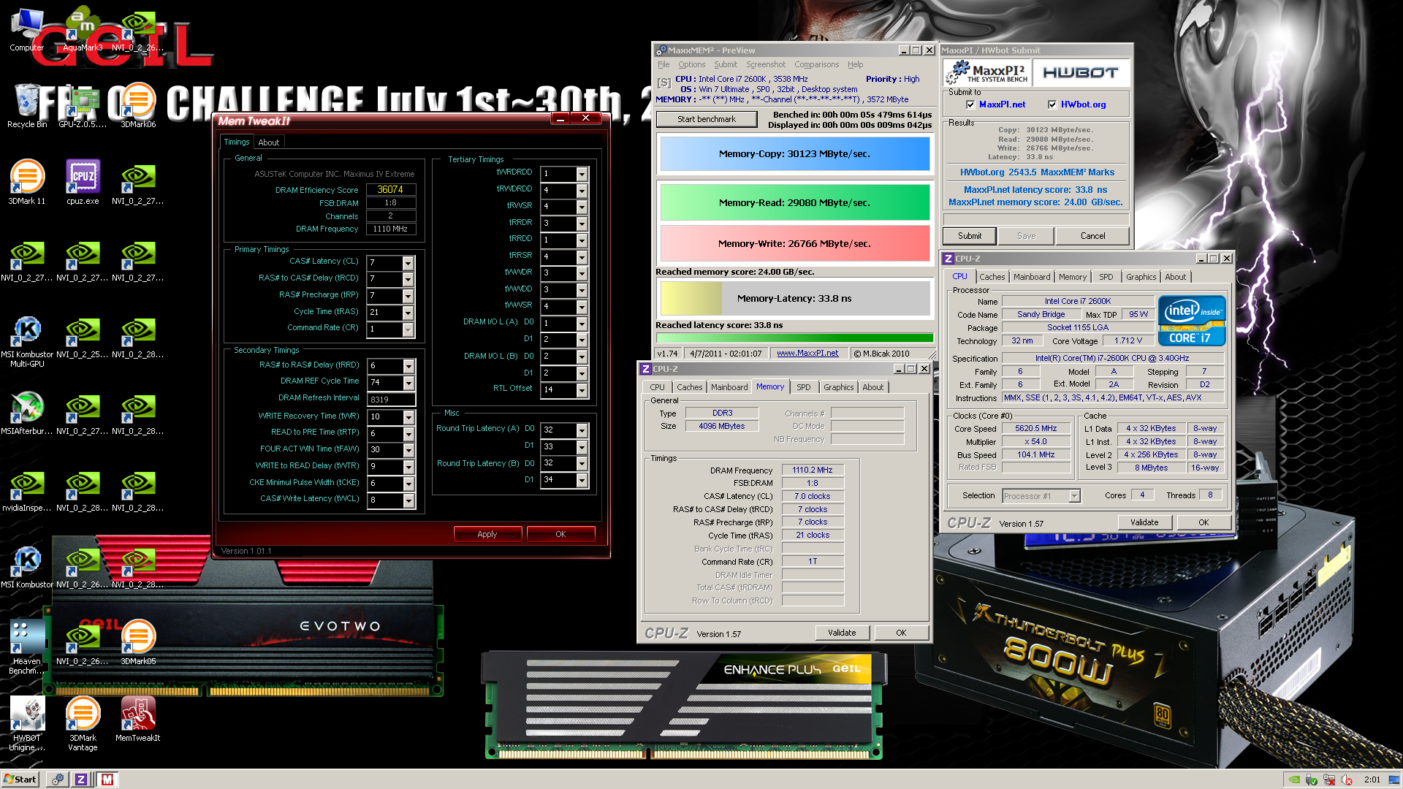The width and height of the screenshot is (1403, 789).
Task: Click the NVIDIA tray icon
Action: (1294, 780)
